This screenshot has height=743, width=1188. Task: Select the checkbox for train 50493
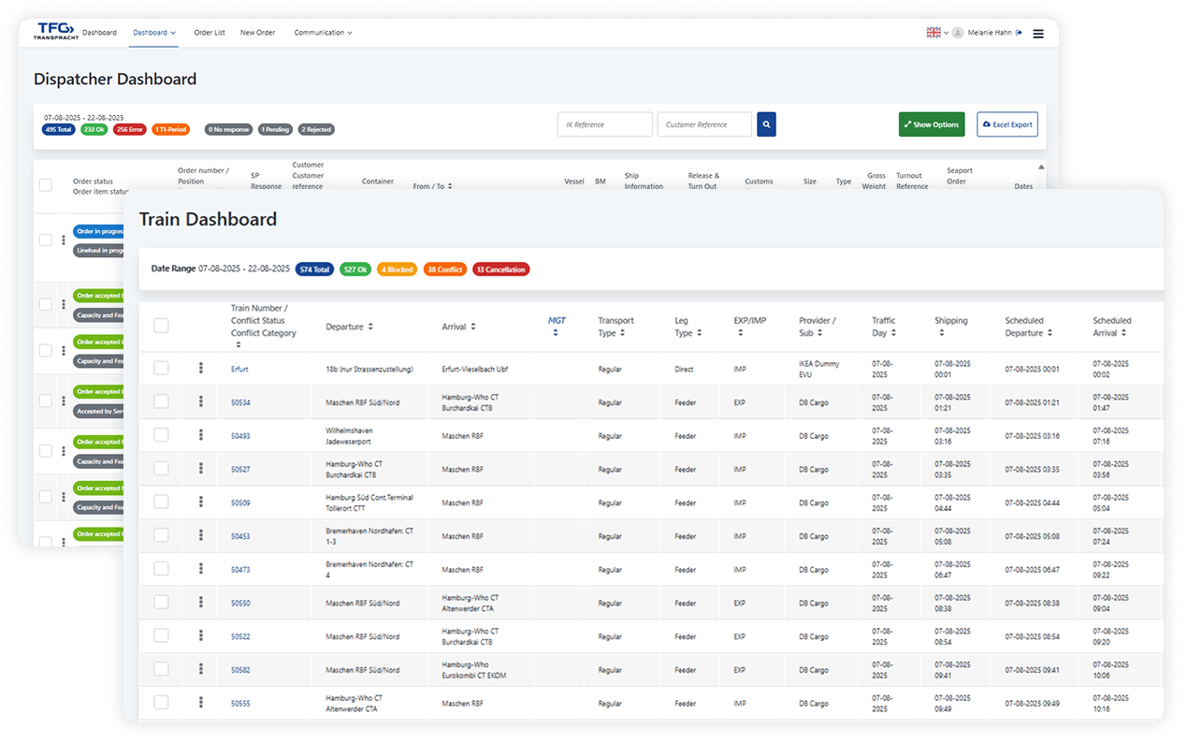[x=161, y=434]
